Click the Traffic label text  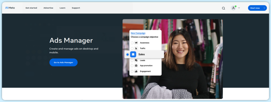point(143,48)
